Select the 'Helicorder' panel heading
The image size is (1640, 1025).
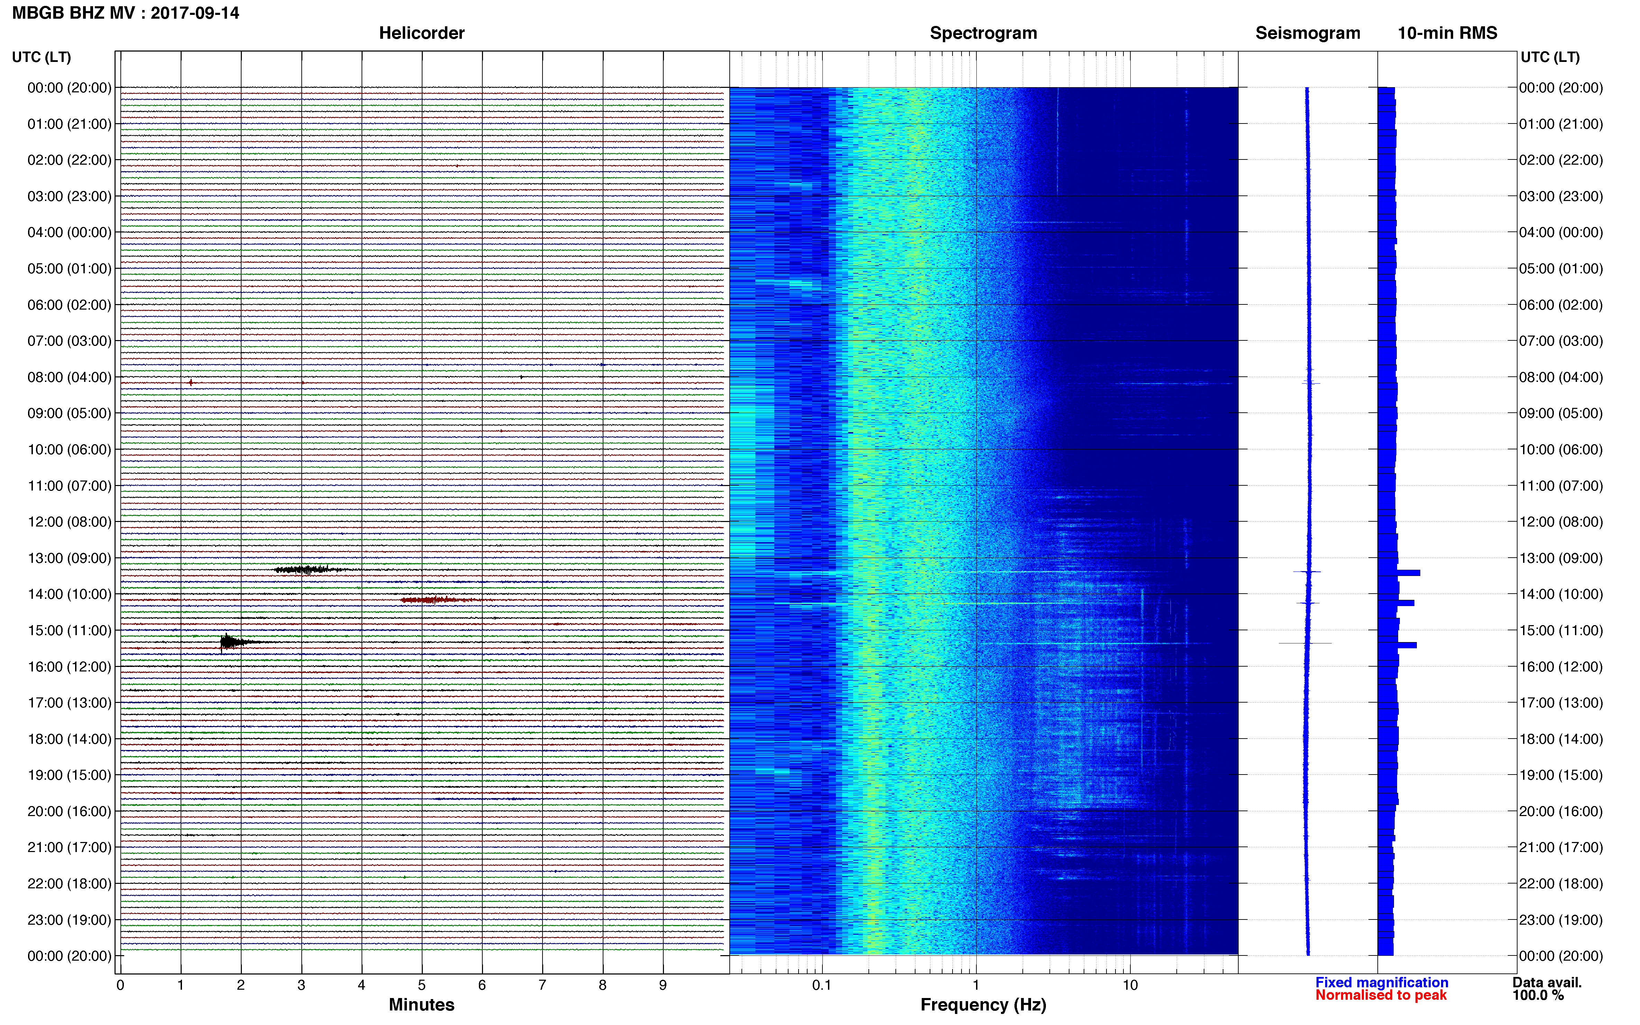422,33
